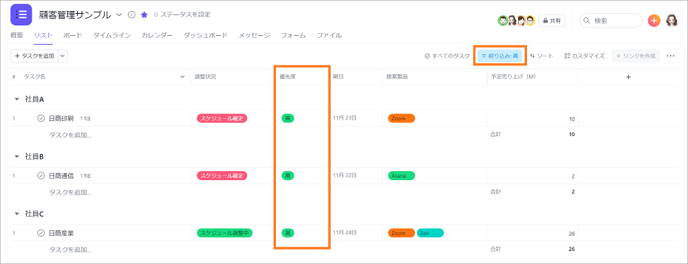Click the orange plus create button
This screenshot has height=264, width=688.
pos(654,20)
